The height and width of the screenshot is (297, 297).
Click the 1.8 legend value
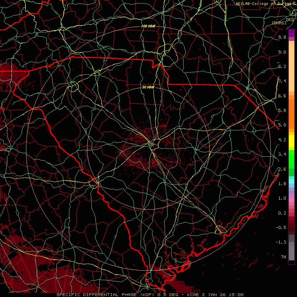282,184
